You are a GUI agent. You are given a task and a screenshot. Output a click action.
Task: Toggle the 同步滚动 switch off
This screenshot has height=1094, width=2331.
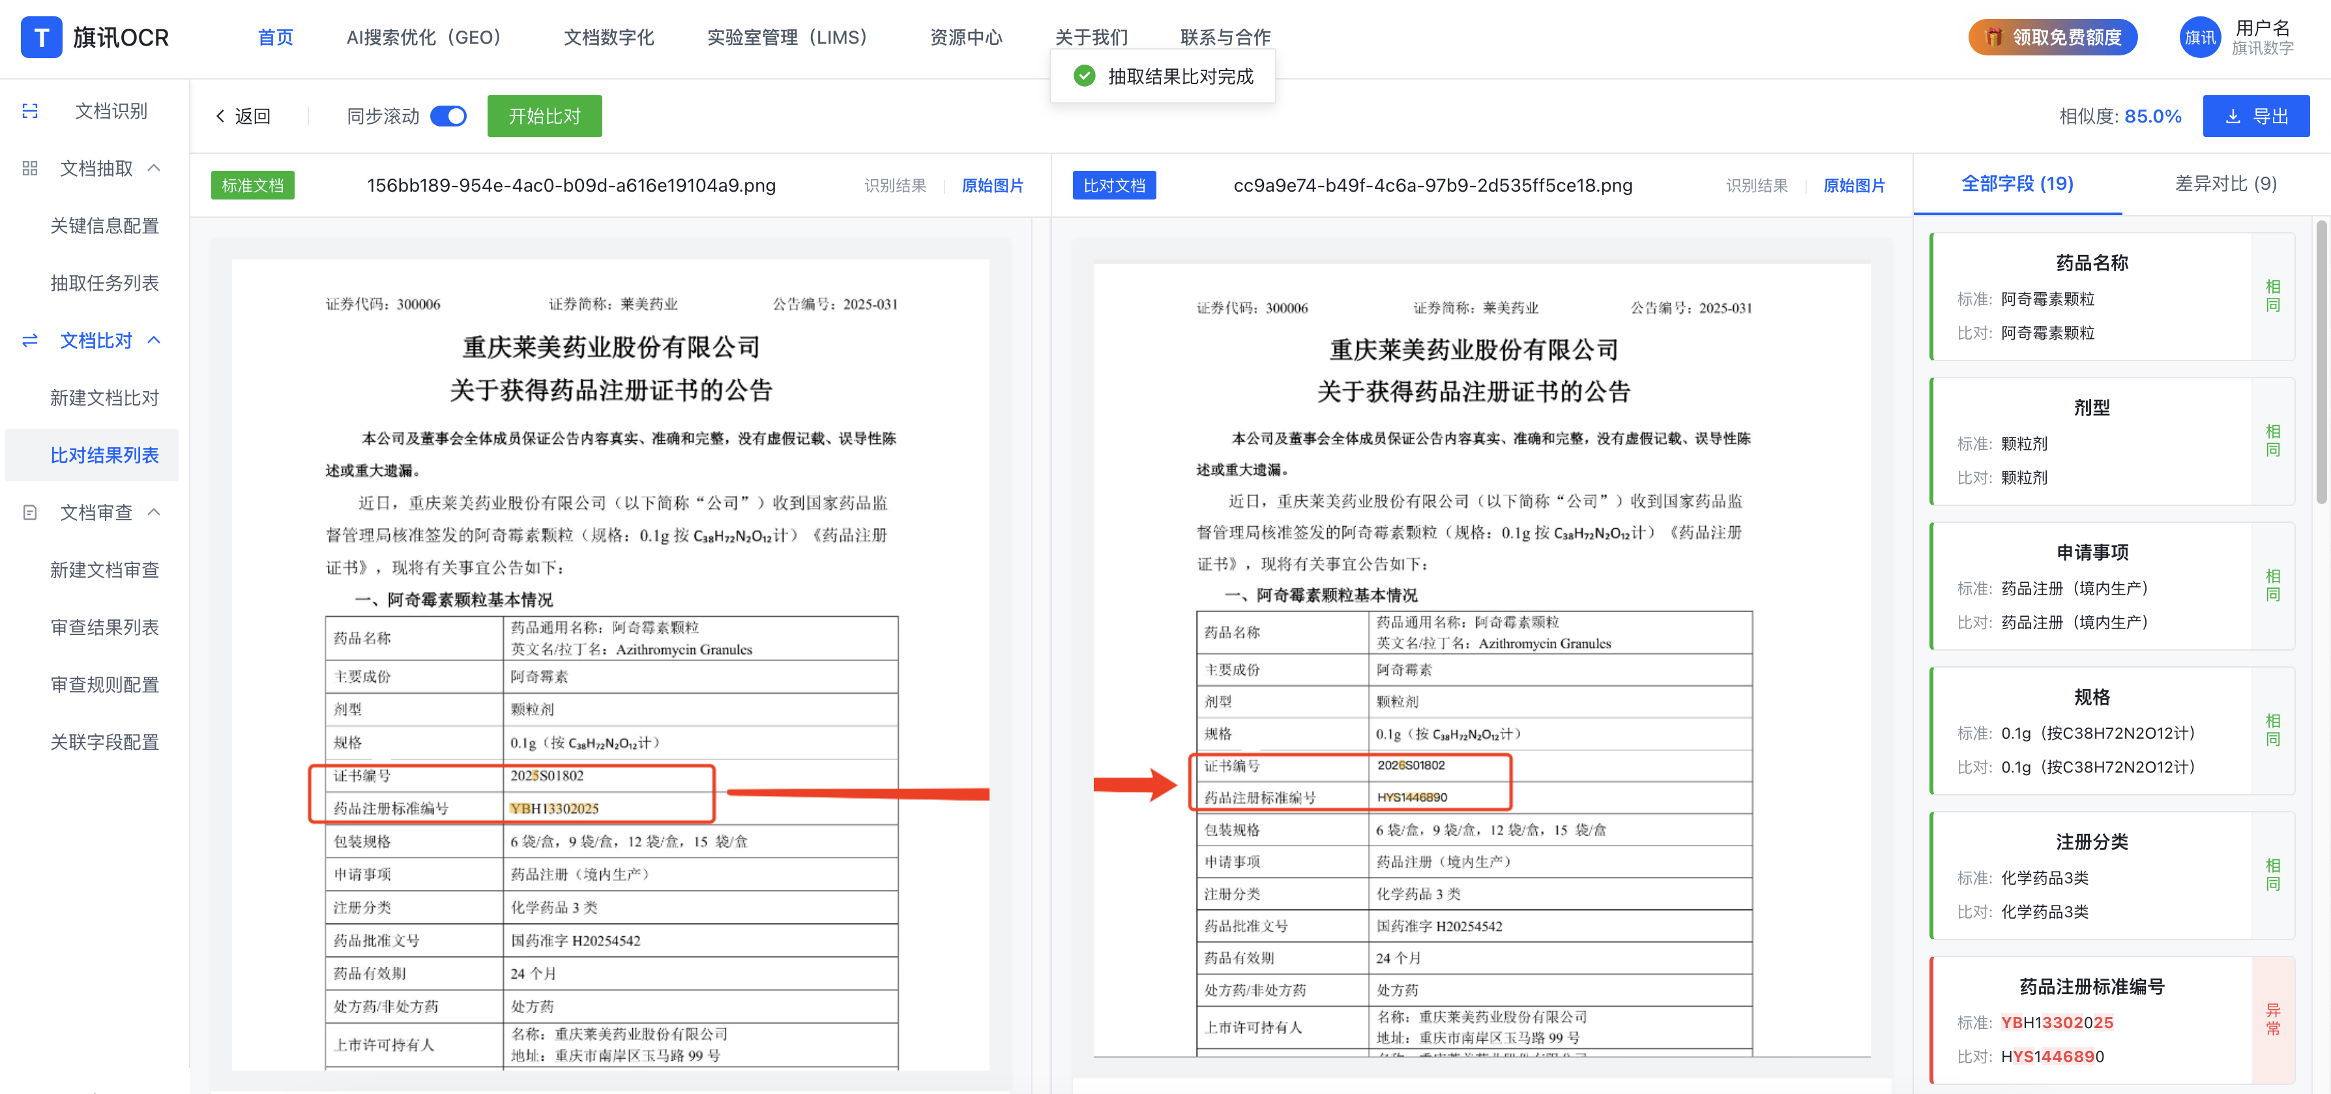point(448,116)
